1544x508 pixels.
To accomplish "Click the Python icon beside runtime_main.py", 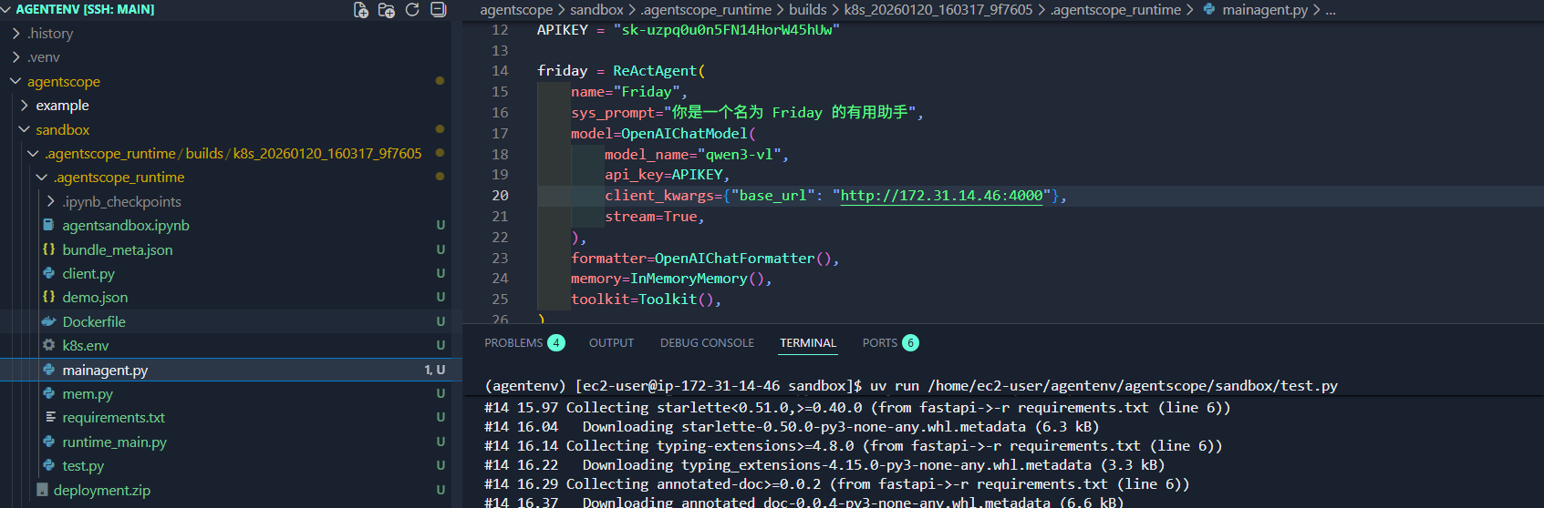I will coord(49,442).
